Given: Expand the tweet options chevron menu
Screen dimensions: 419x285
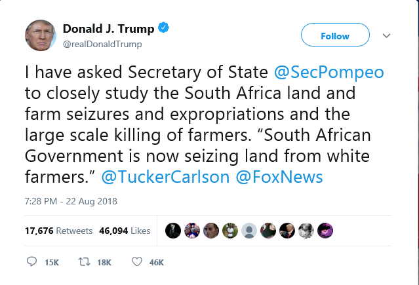Looking at the screenshot, I should click(x=386, y=35).
